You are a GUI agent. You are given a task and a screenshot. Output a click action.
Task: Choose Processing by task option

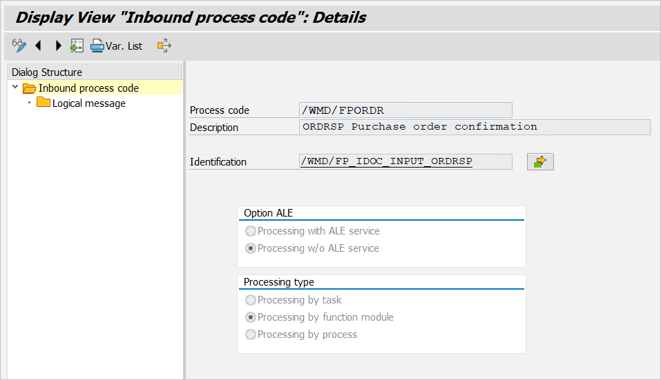(251, 300)
